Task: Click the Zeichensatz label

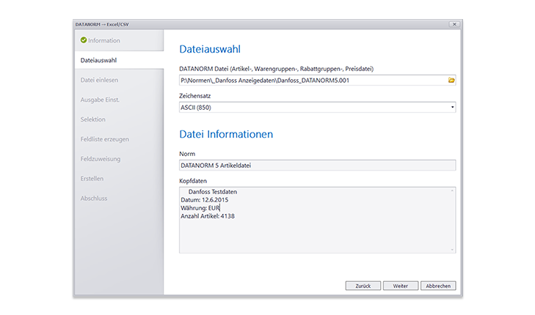Action: coord(194,96)
